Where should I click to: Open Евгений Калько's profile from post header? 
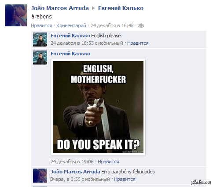121,8
